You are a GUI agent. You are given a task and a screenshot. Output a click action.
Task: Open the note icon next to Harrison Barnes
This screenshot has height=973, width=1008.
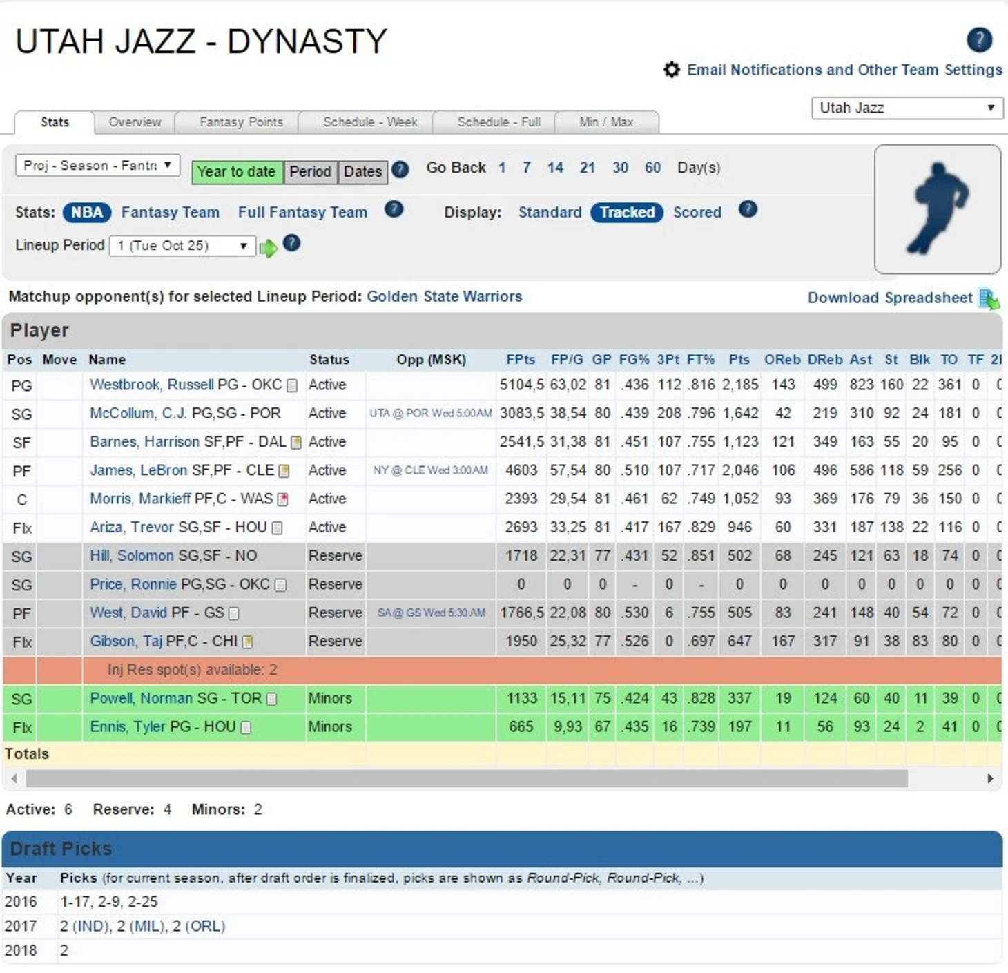point(296,443)
